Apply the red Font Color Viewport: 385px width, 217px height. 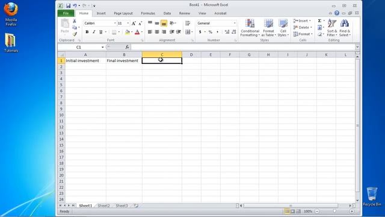(137, 32)
